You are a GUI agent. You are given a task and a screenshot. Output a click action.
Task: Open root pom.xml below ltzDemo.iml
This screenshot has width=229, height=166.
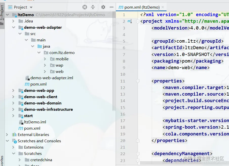[29, 128]
